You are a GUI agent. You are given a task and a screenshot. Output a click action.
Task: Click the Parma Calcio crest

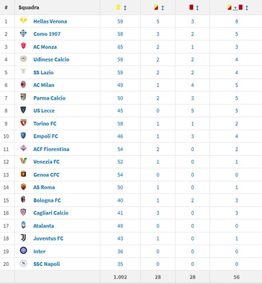click(x=23, y=97)
